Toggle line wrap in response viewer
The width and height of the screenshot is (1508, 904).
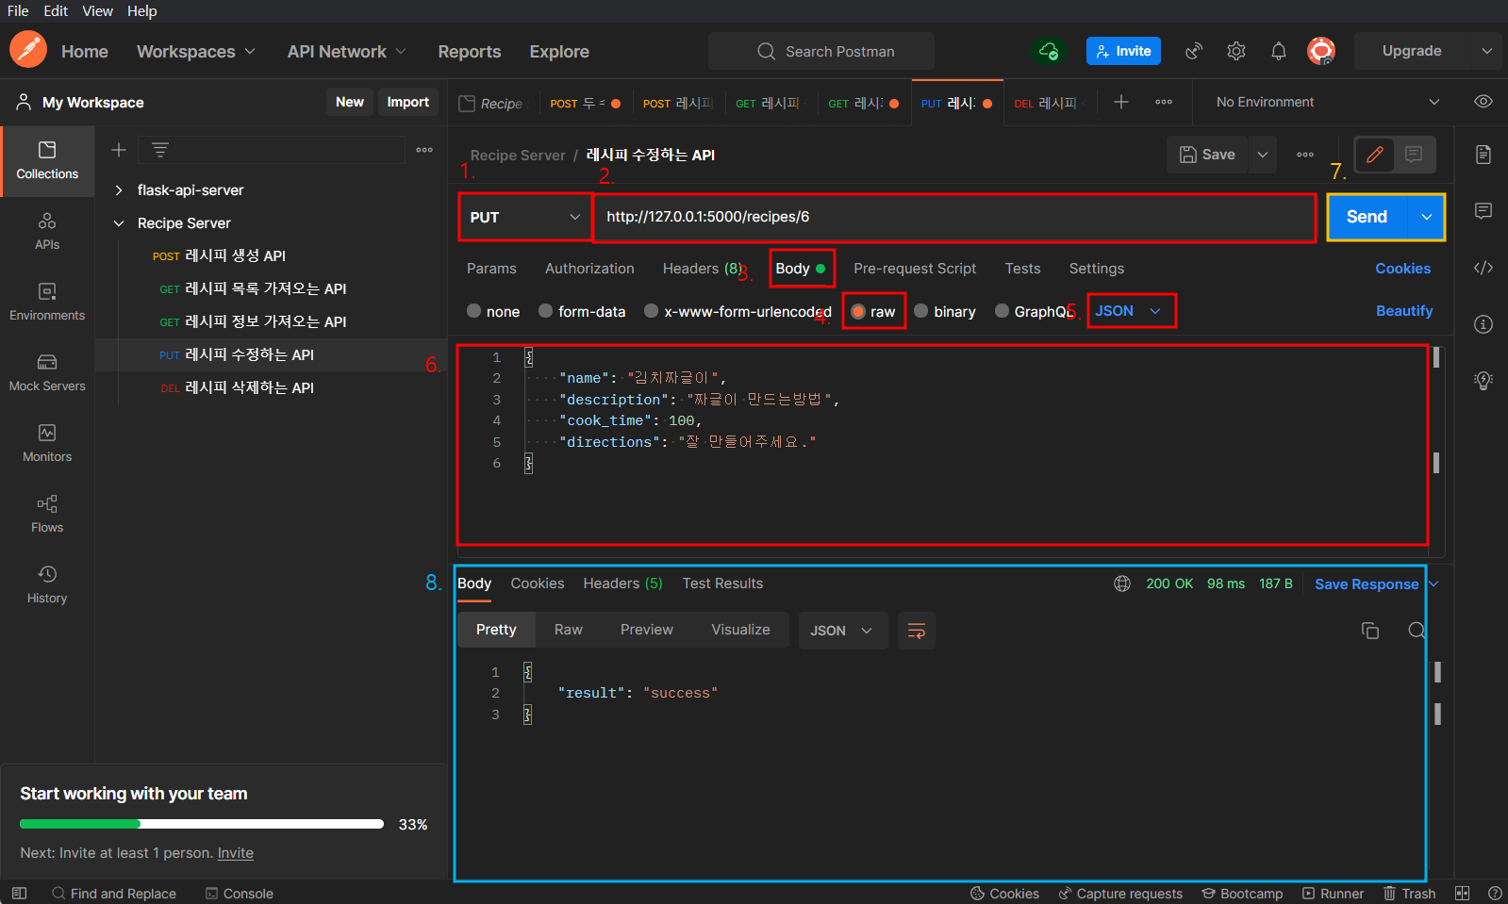pos(916,631)
